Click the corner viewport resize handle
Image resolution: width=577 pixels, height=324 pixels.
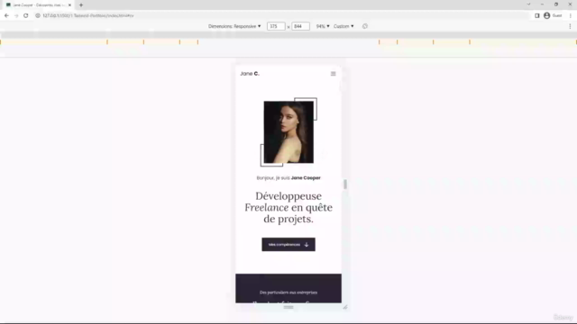pyautogui.click(x=345, y=307)
